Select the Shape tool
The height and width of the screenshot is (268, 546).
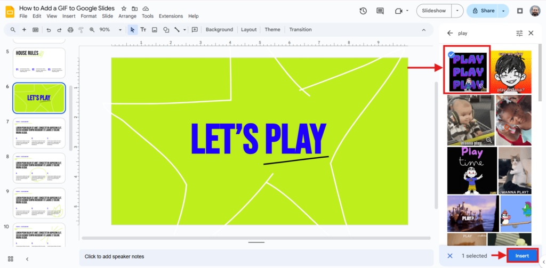coord(166,30)
